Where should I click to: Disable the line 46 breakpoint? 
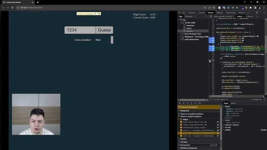[181, 125]
